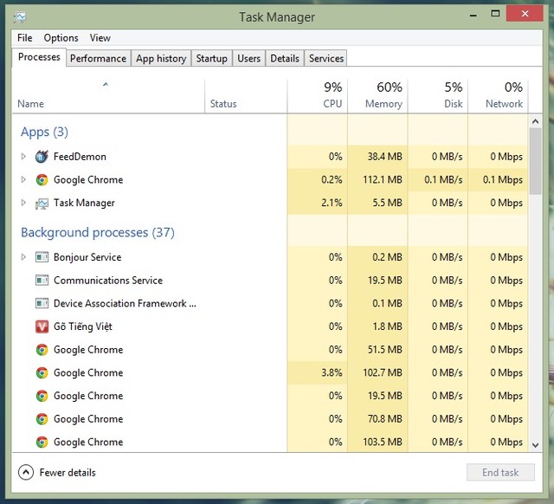Click the Task Manager process icon
The height and width of the screenshot is (504, 554).
[42, 204]
